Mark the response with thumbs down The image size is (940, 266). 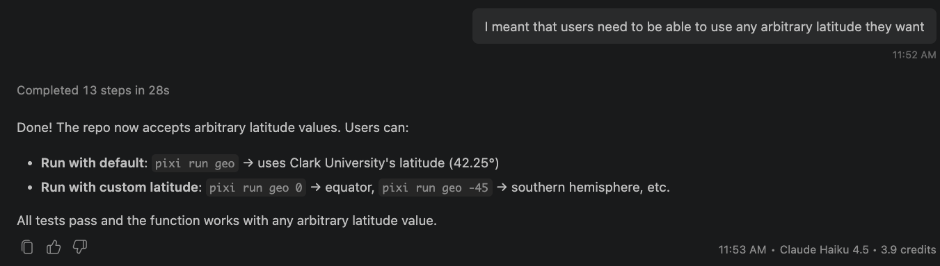click(x=80, y=247)
